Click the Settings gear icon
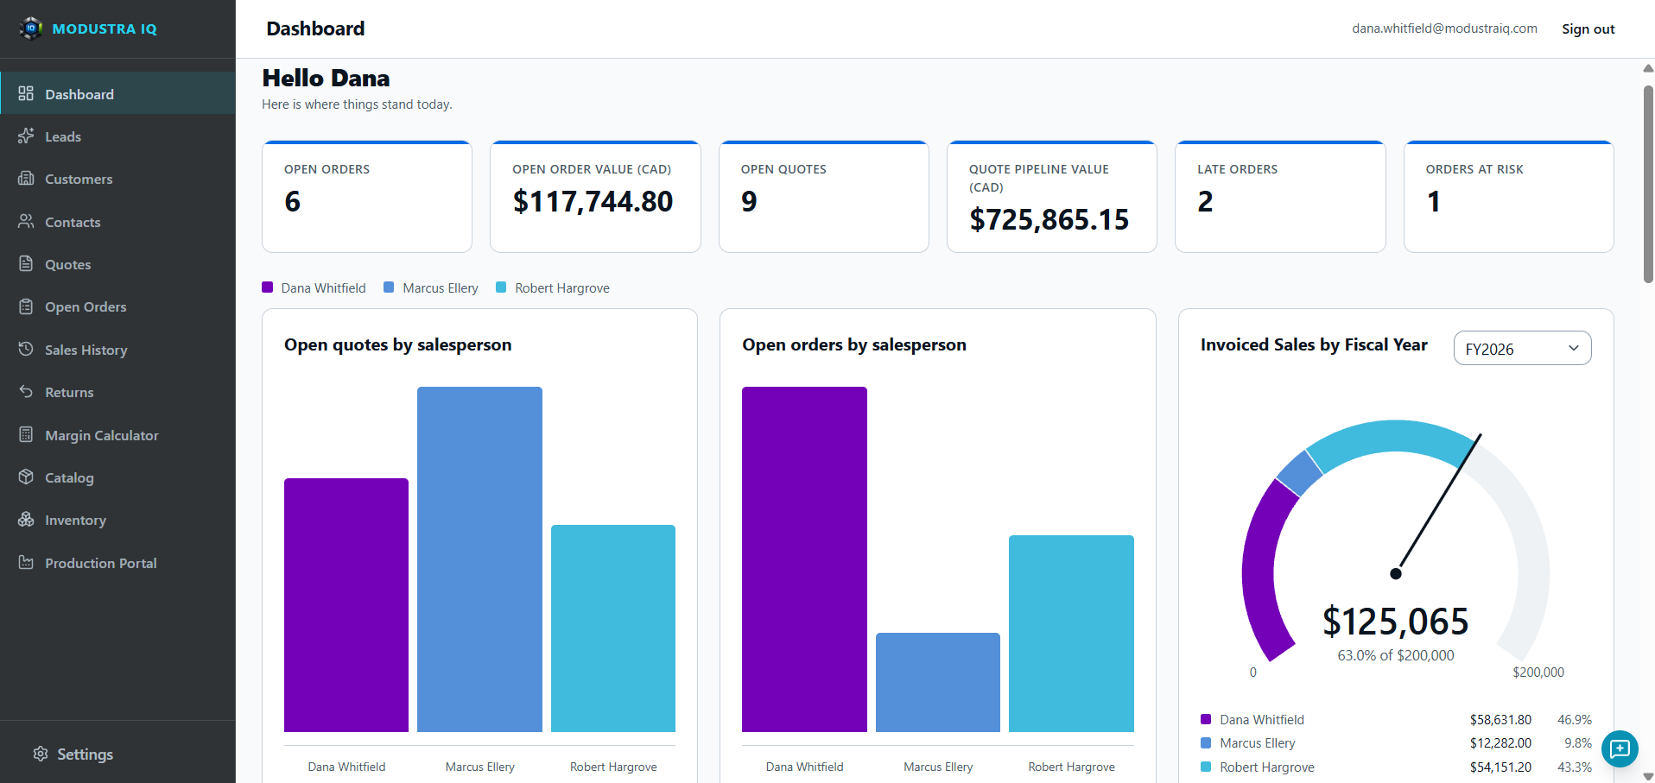1655x783 pixels. [41, 754]
